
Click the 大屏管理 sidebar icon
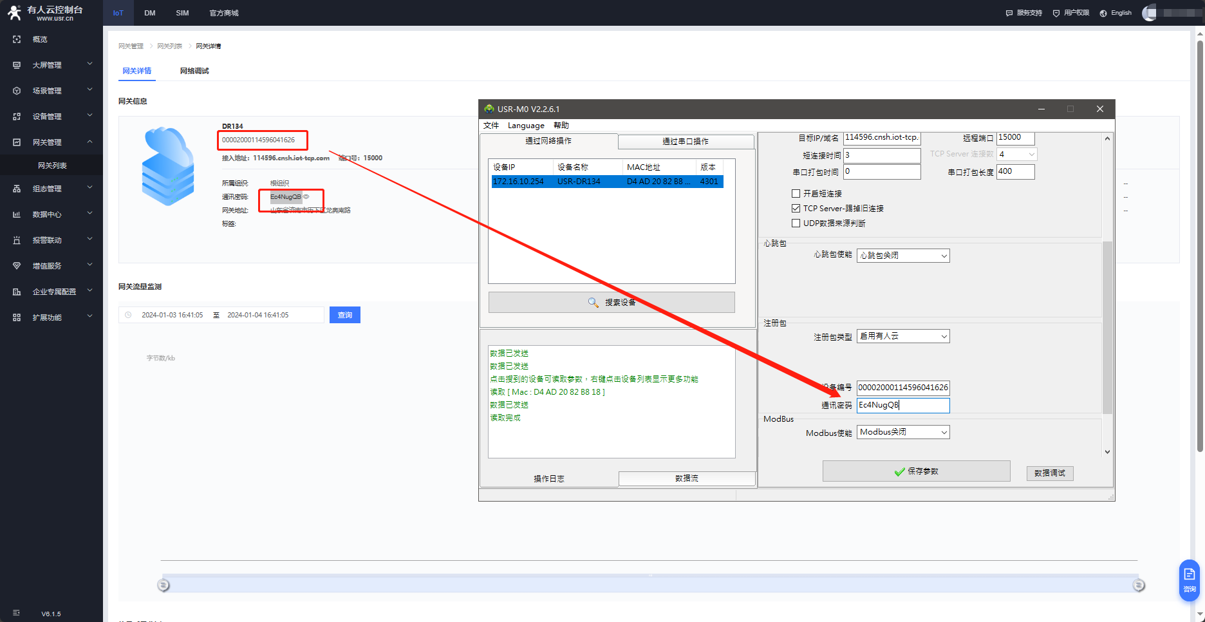tap(17, 65)
